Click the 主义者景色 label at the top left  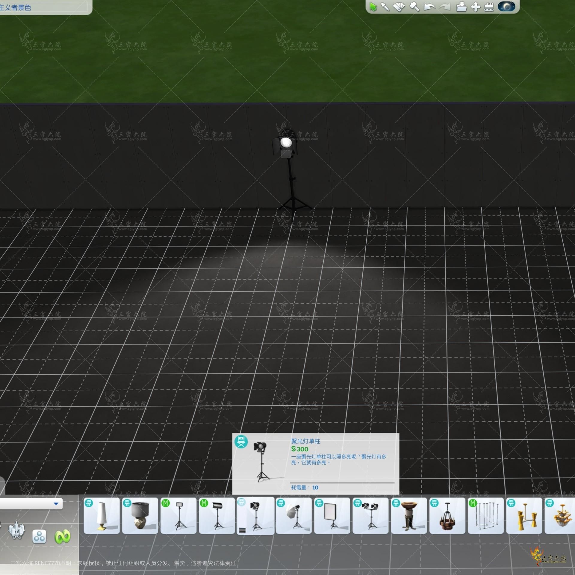(16, 8)
